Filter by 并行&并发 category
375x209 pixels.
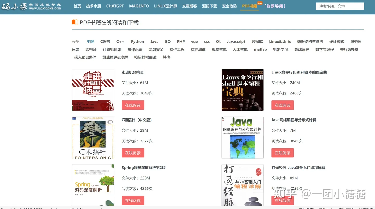pyautogui.click(x=349, y=49)
